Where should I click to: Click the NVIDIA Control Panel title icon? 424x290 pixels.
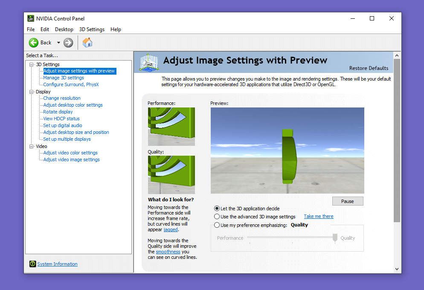[31, 18]
